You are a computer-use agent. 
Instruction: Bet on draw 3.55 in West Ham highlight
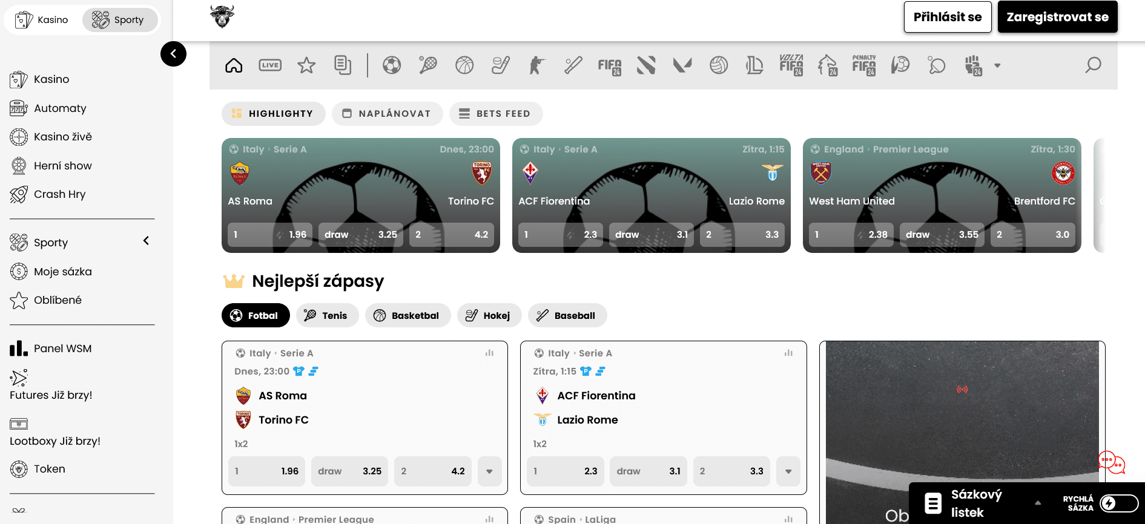pyautogui.click(x=942, y=235)
